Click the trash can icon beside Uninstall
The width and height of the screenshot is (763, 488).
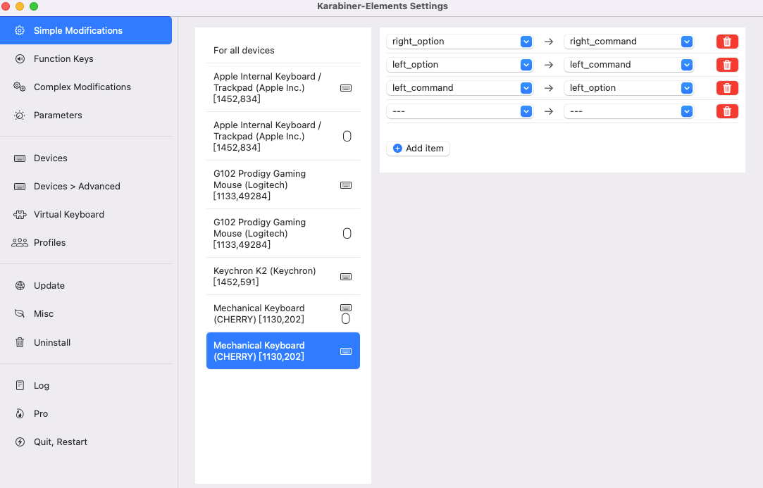pos(20,343)
